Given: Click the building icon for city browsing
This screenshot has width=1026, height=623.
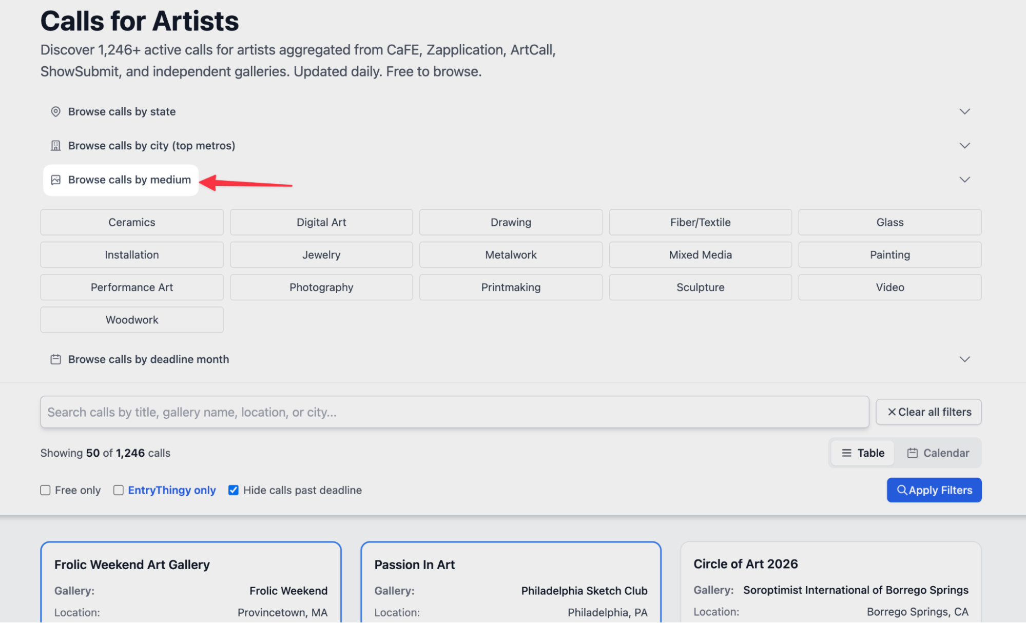Looking at the screenshot, I should click(x=55, y=146).
